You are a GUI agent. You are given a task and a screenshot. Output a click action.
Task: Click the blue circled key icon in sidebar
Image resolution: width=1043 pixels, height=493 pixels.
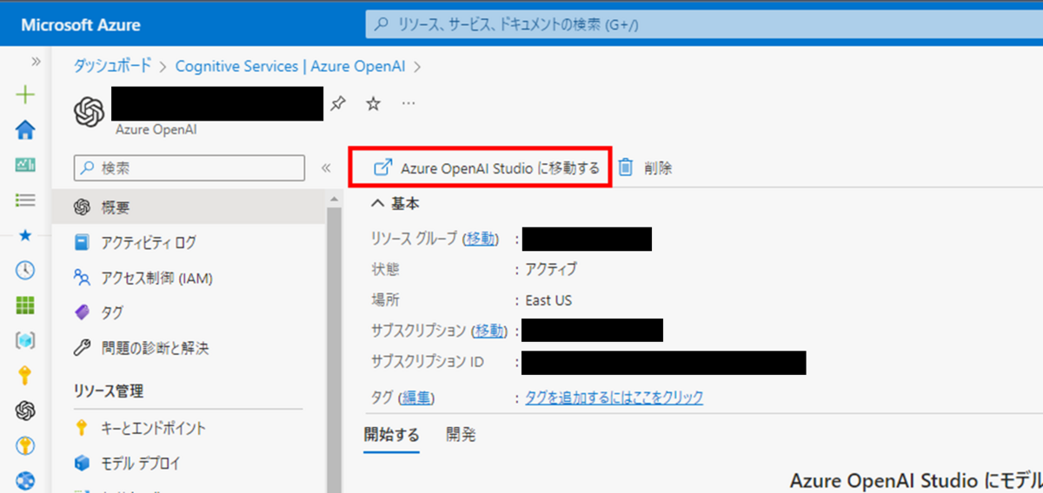pos(26,445)
